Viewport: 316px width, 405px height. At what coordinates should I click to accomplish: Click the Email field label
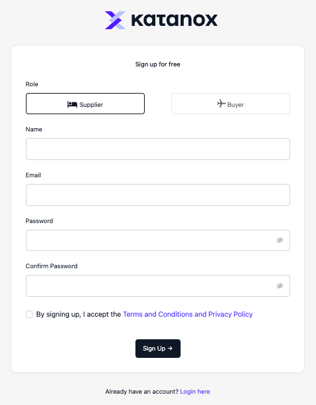click(33, 175)
